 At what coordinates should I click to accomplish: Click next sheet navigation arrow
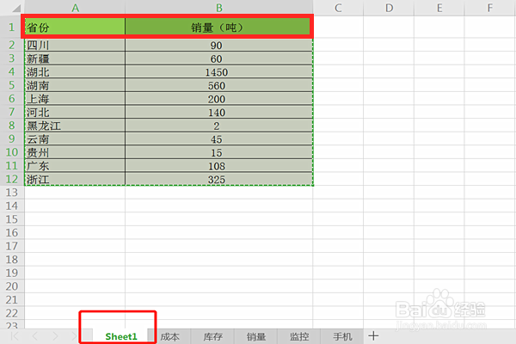pyautogui.click(x=55, y=336)
